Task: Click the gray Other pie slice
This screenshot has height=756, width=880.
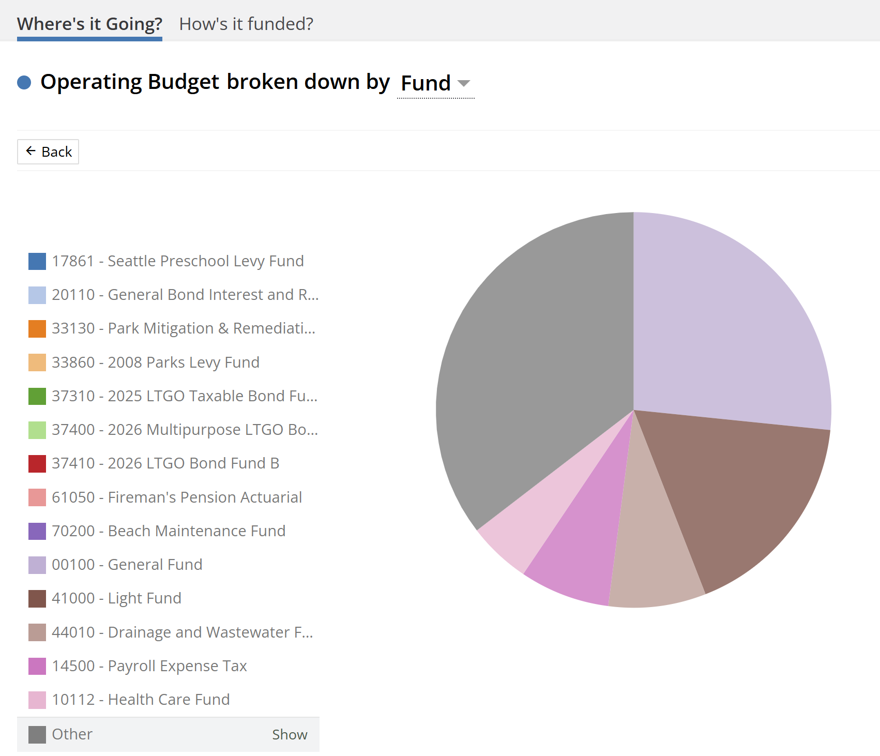Action: pyautogui.click(x=533, y=372)
